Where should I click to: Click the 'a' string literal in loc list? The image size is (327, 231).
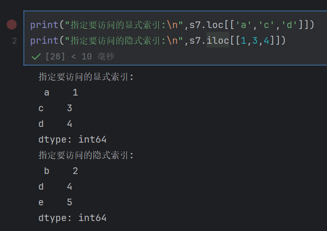[x=243, y=25]
